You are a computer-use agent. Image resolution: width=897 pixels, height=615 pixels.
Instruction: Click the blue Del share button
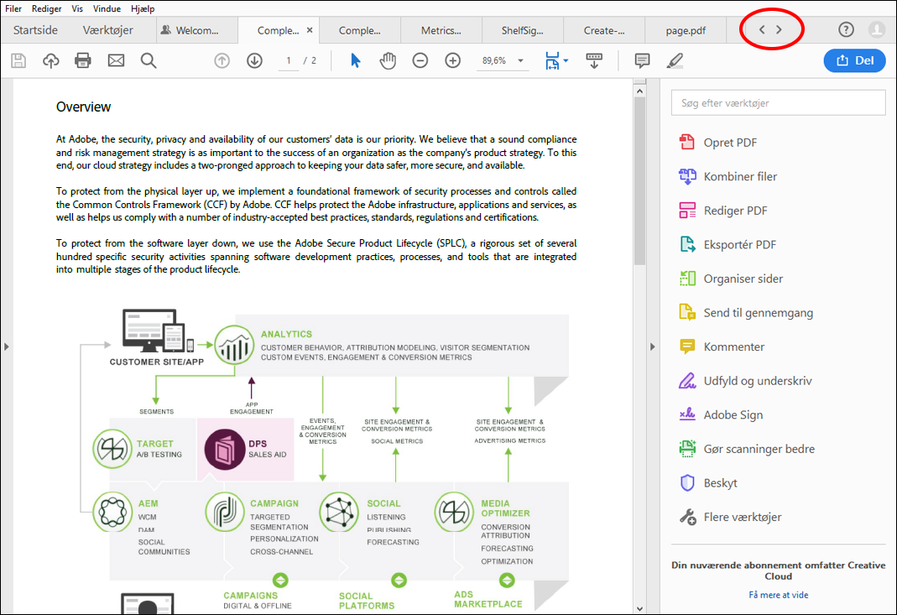click(855, 60)
